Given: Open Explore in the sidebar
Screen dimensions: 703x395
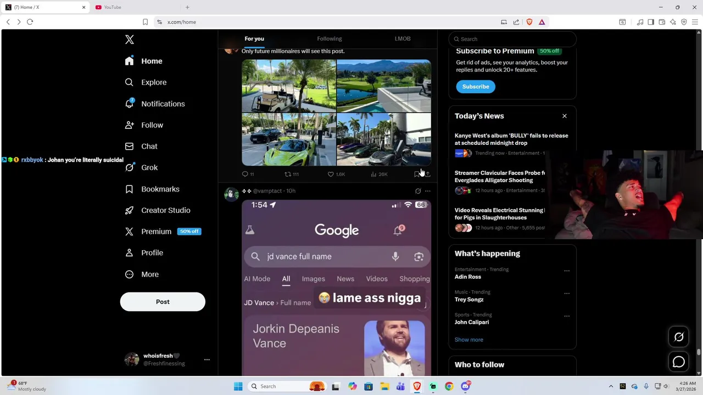Looking at the screenshot, I should (x=146, y=82).
